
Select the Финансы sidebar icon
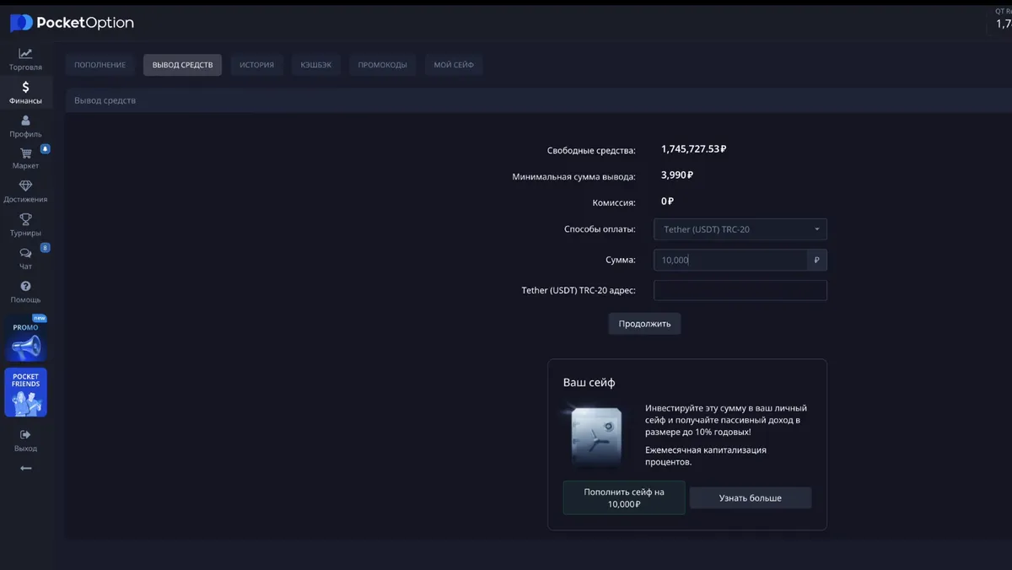[25, 90]
